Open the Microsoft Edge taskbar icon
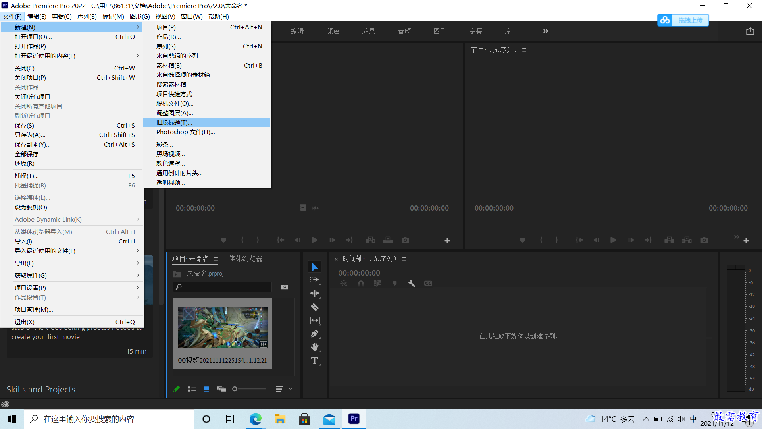The image size is (762, 429). click(255, 419)
